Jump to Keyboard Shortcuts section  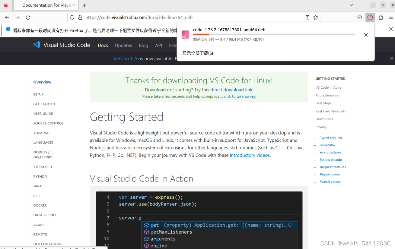pos(331,111)
